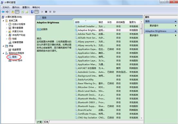Collapse the 系统工具 tree node
This screenshot has width=178, height=124.
coord(3,21)
